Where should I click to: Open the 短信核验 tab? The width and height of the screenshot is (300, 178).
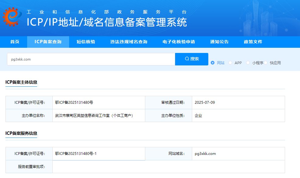point(86,42)
